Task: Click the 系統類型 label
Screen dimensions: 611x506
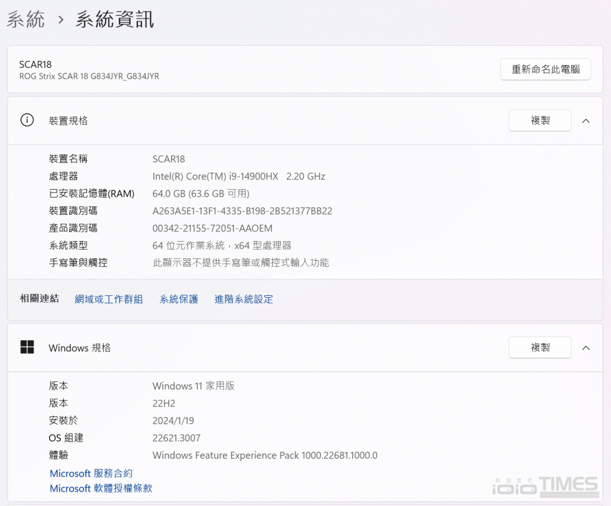Action: point(68,246)
